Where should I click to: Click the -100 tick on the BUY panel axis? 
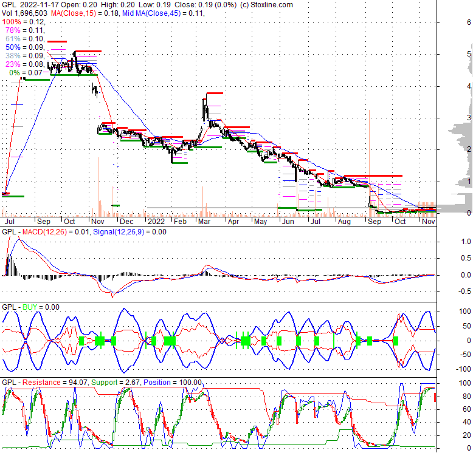pyautogui.click(x=464, y=369)
